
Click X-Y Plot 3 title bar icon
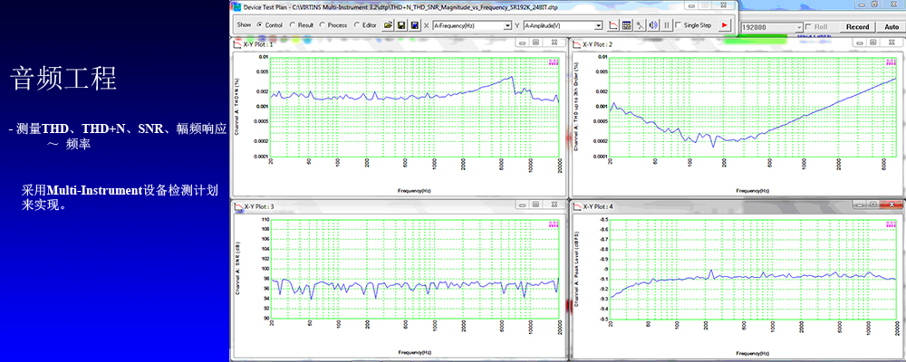tap(236, 206)
